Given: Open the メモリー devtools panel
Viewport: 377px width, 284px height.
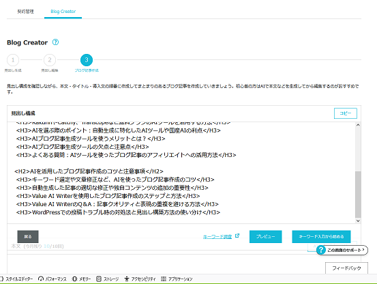Looking at the screenshot, I should 81,279.
